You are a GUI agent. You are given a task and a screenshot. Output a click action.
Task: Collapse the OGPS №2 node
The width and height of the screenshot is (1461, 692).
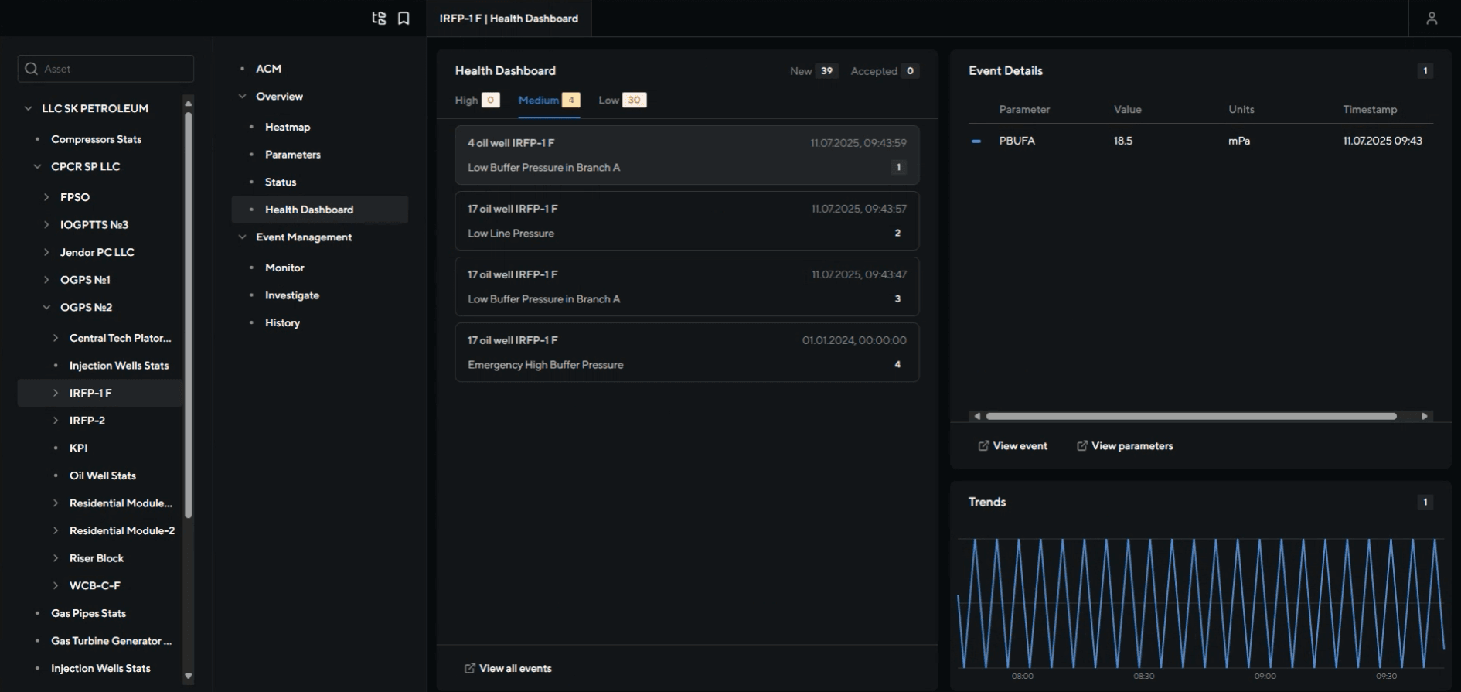(47, 307)
